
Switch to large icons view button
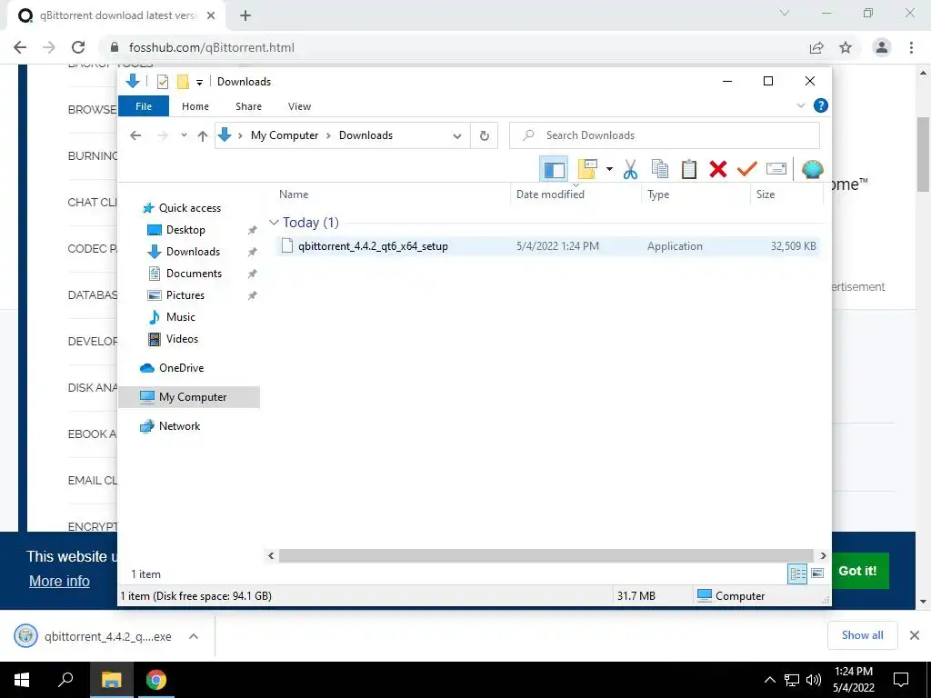[x=817, y=573]
